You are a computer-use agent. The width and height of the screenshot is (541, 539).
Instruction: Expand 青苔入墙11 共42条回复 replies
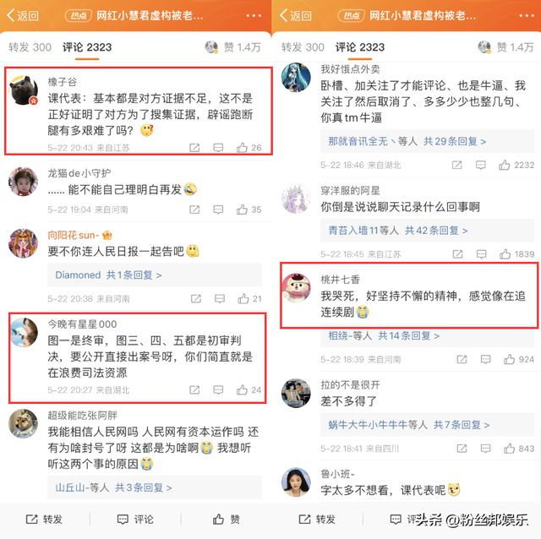coord(398,231)
